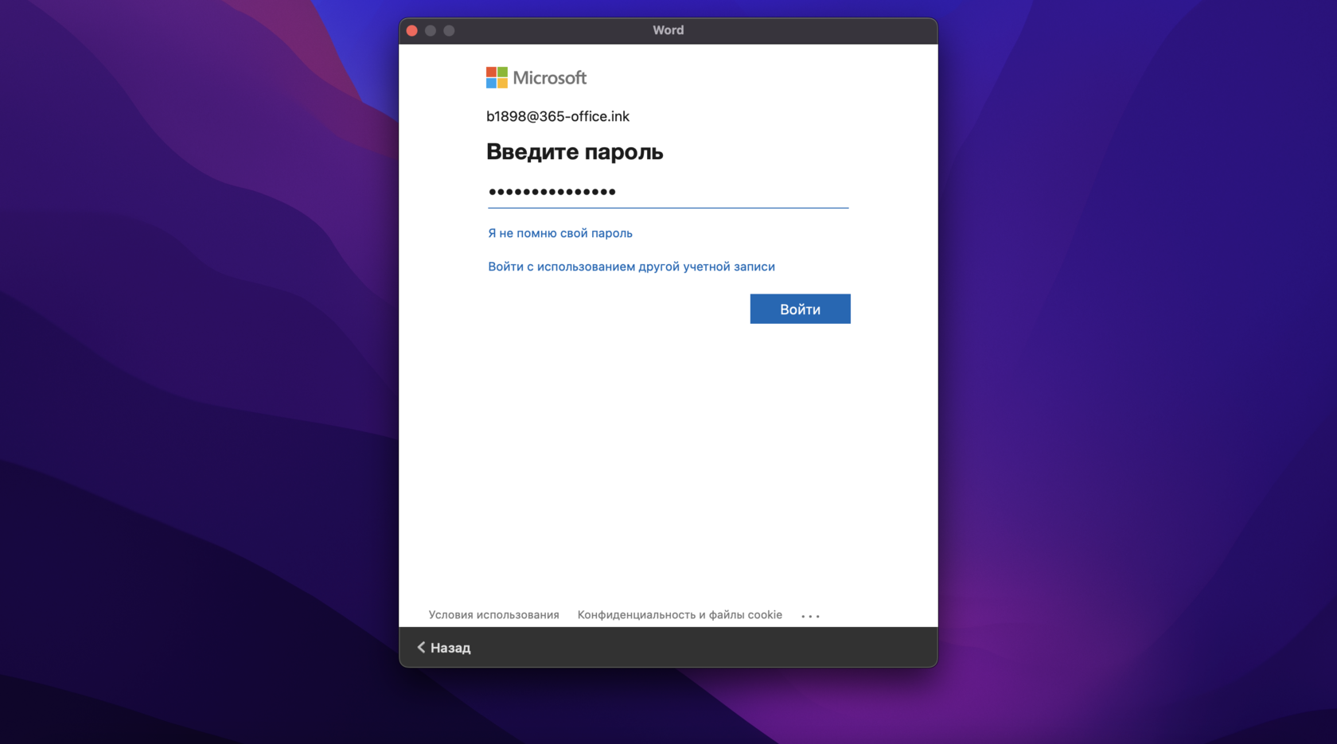This screenshot has width=1337, height=744.
Task: Choose "Войти с использованием другой учетной записи"
Action: 631,267
